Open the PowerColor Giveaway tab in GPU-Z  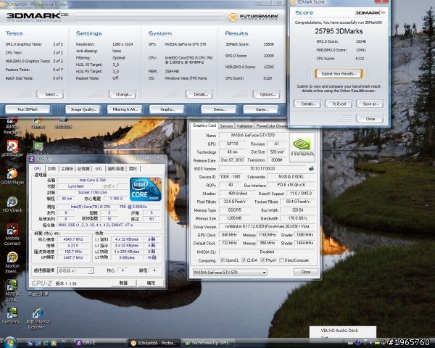coord(271,126)
